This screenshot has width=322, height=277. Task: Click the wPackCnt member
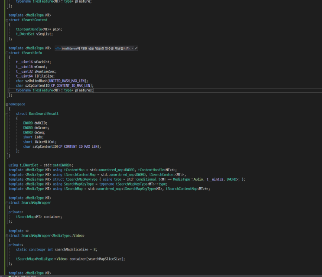click(42, 62)
